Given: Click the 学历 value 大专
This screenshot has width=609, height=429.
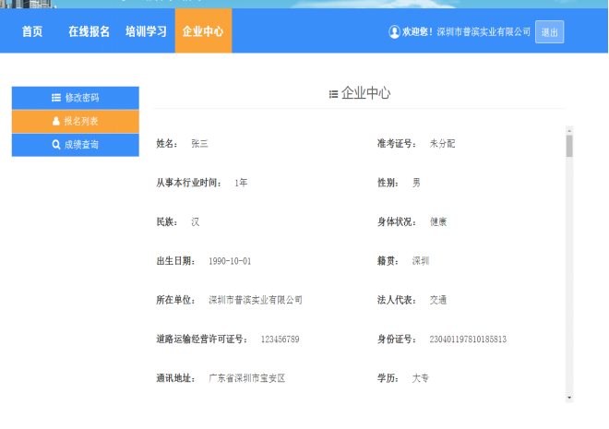Looking at the screenshot, I should (421, 378).
